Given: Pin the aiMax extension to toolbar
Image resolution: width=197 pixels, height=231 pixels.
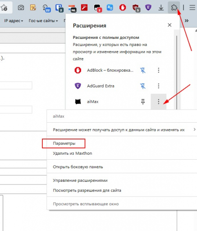Looking at the screenshot, I should (143, 102).
